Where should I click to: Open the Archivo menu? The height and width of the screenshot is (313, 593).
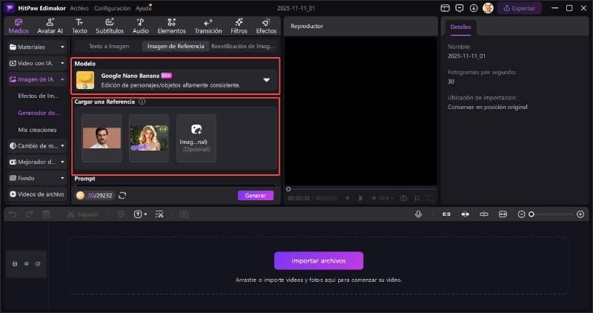point(79,8)
